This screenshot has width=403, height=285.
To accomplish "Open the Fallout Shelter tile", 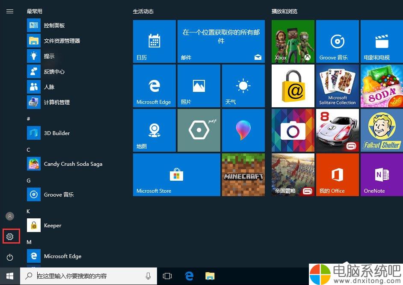I will tap(382, 130).
